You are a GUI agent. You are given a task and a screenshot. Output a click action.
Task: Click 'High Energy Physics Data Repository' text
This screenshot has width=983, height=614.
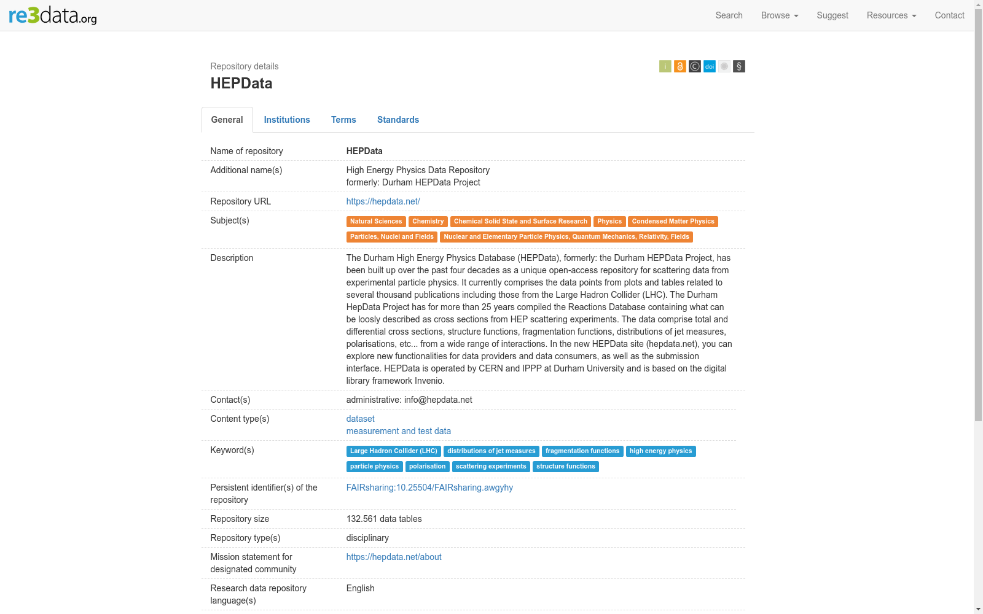point(418,170)
